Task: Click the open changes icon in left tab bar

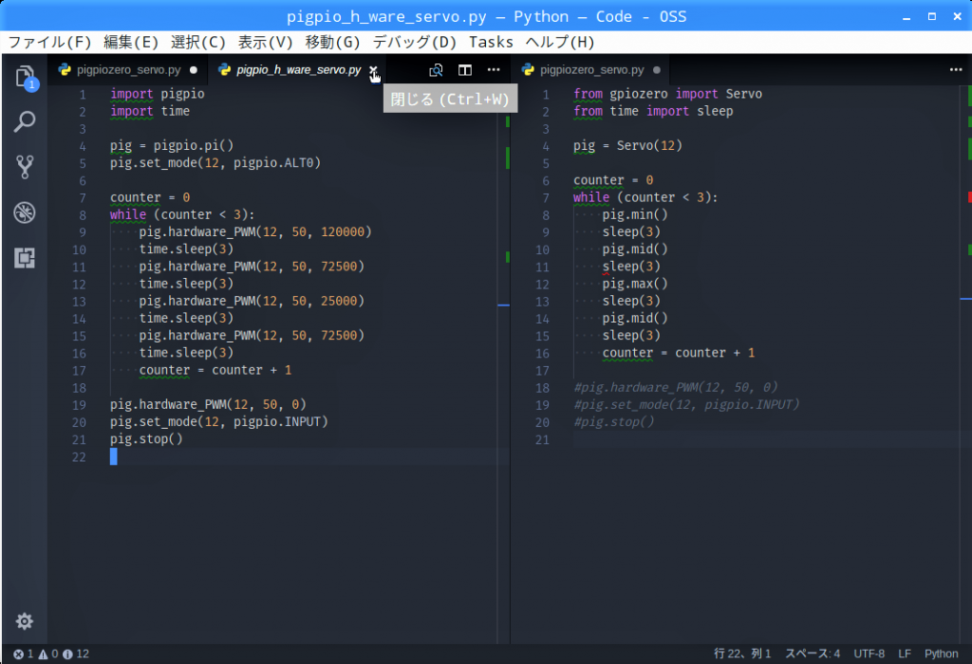Action: 436,70
